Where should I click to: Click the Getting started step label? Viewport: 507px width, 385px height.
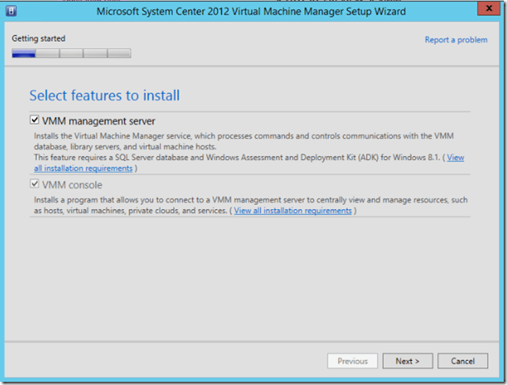point(39,39)
